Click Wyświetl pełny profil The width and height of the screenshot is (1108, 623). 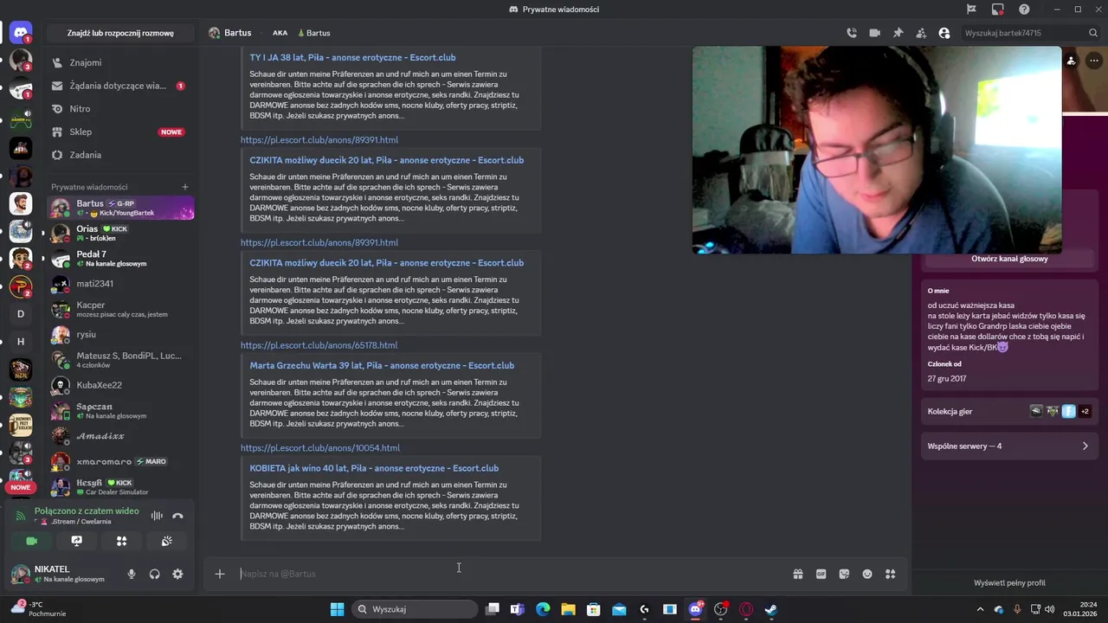coord(1009,583)
